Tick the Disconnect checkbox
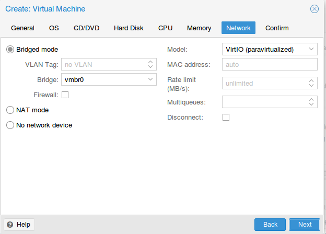The width and height of the screenshot is (326, 234). pyautogui.click(x=226, y=117)
